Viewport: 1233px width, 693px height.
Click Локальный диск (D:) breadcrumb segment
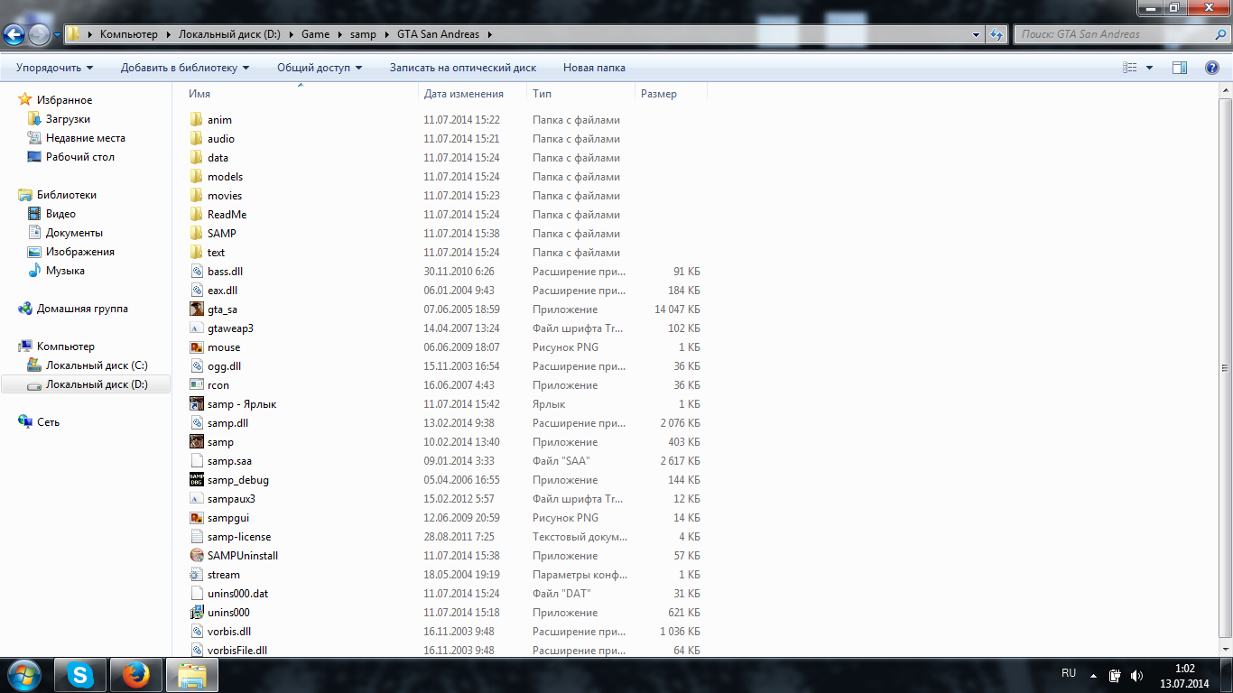tap(229, 34)
